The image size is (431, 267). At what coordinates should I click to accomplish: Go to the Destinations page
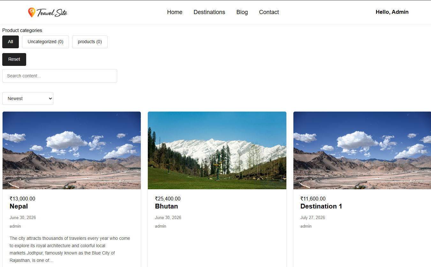point(209,12)
